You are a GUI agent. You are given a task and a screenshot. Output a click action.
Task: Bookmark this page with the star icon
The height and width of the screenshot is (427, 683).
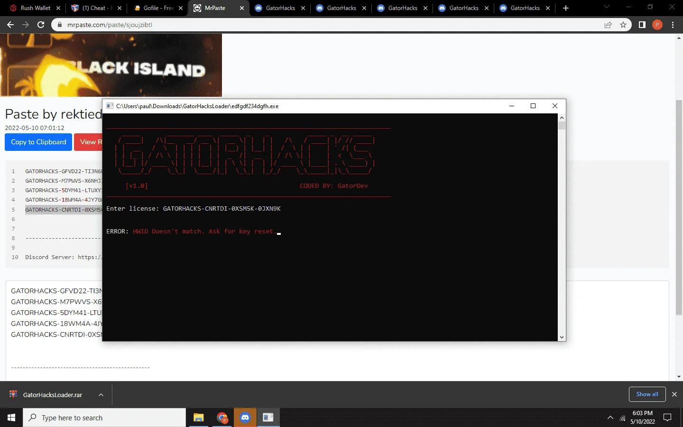click(x=623, y=25)
